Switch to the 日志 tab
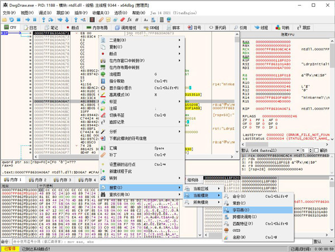 [x=31, y=27]
